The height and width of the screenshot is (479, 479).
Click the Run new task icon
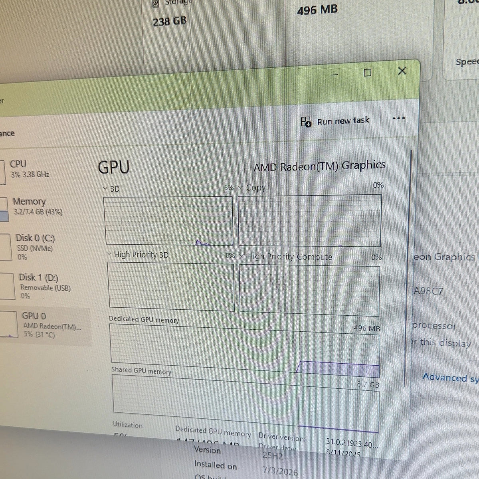(x=306, y=122)
